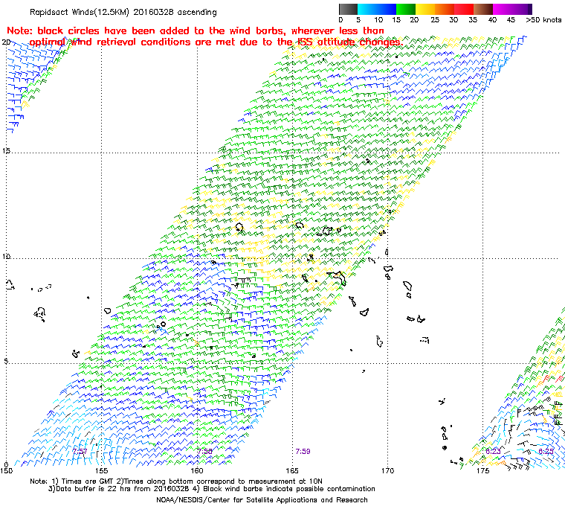Viewport: 565px width, 512px height.
Task: Click the NOAA/NESDIS credit line
Action: 262,500
